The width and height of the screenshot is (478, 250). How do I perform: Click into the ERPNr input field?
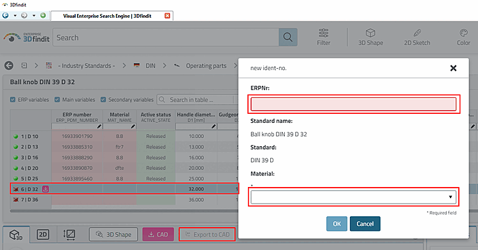click(x=353, y=104)
